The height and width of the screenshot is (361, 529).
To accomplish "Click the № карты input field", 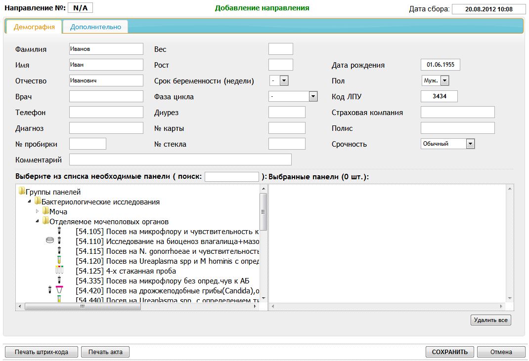I will pyautogui.click(x=287, y=128).
